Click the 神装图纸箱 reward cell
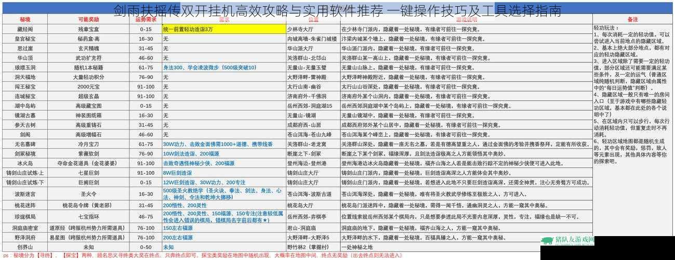The height and width of the screenshot is (260, 675). (x=88, y=115)
